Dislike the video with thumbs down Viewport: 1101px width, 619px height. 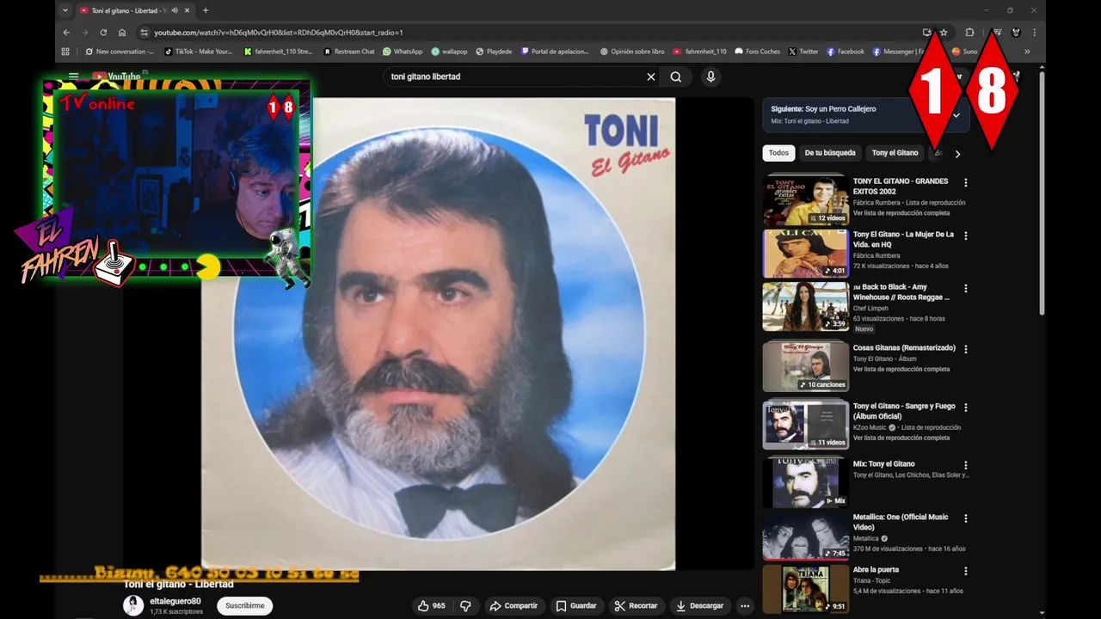465,606
